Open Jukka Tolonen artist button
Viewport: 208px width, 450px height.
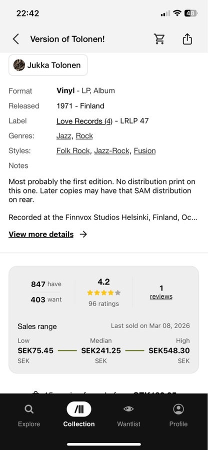click(48, 65)
